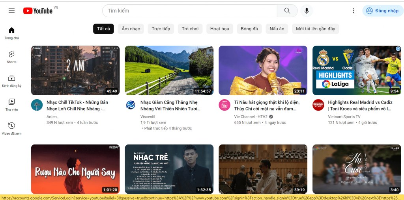The height and width of the screenshot is (200, 404).
Task: Go to Trang chủ in sidebar
Action: (11, 33)
